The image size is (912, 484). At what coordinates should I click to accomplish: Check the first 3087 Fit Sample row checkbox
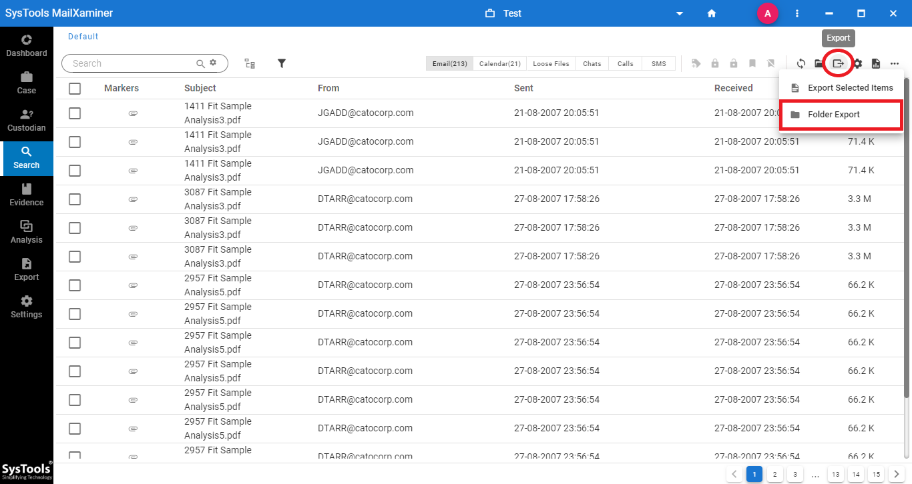(x=75, y=199)
